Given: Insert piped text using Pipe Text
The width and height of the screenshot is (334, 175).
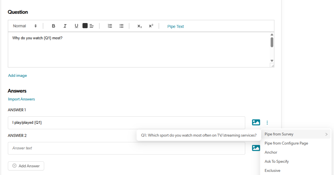Looking at the screenshot, I should (175, 26).
